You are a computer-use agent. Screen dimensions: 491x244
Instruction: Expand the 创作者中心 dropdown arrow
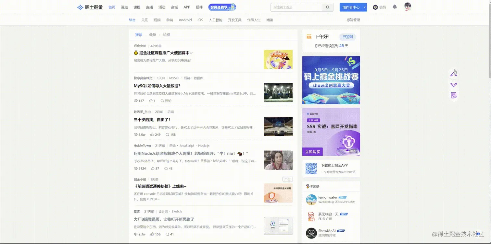[364, 7]
